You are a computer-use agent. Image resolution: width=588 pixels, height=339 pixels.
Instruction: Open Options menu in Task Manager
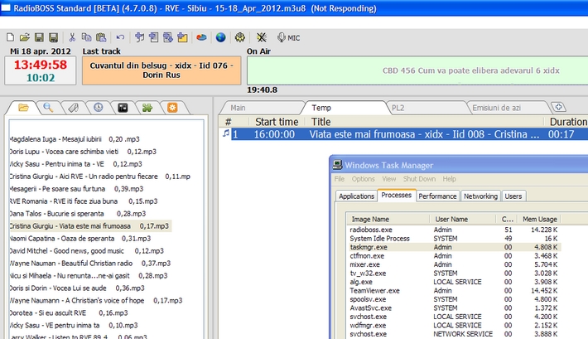(363, 179)
